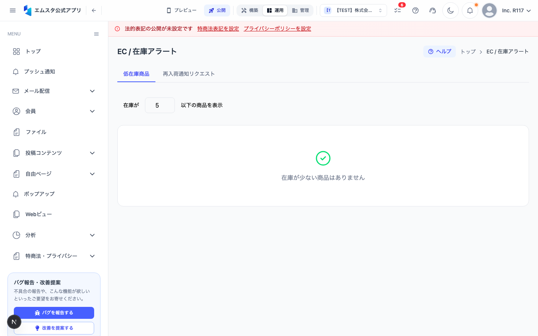Switch to the 管理 mode tab
Image resolution: width=538 pixels, height=336 pixels.
tap(300, 10)
